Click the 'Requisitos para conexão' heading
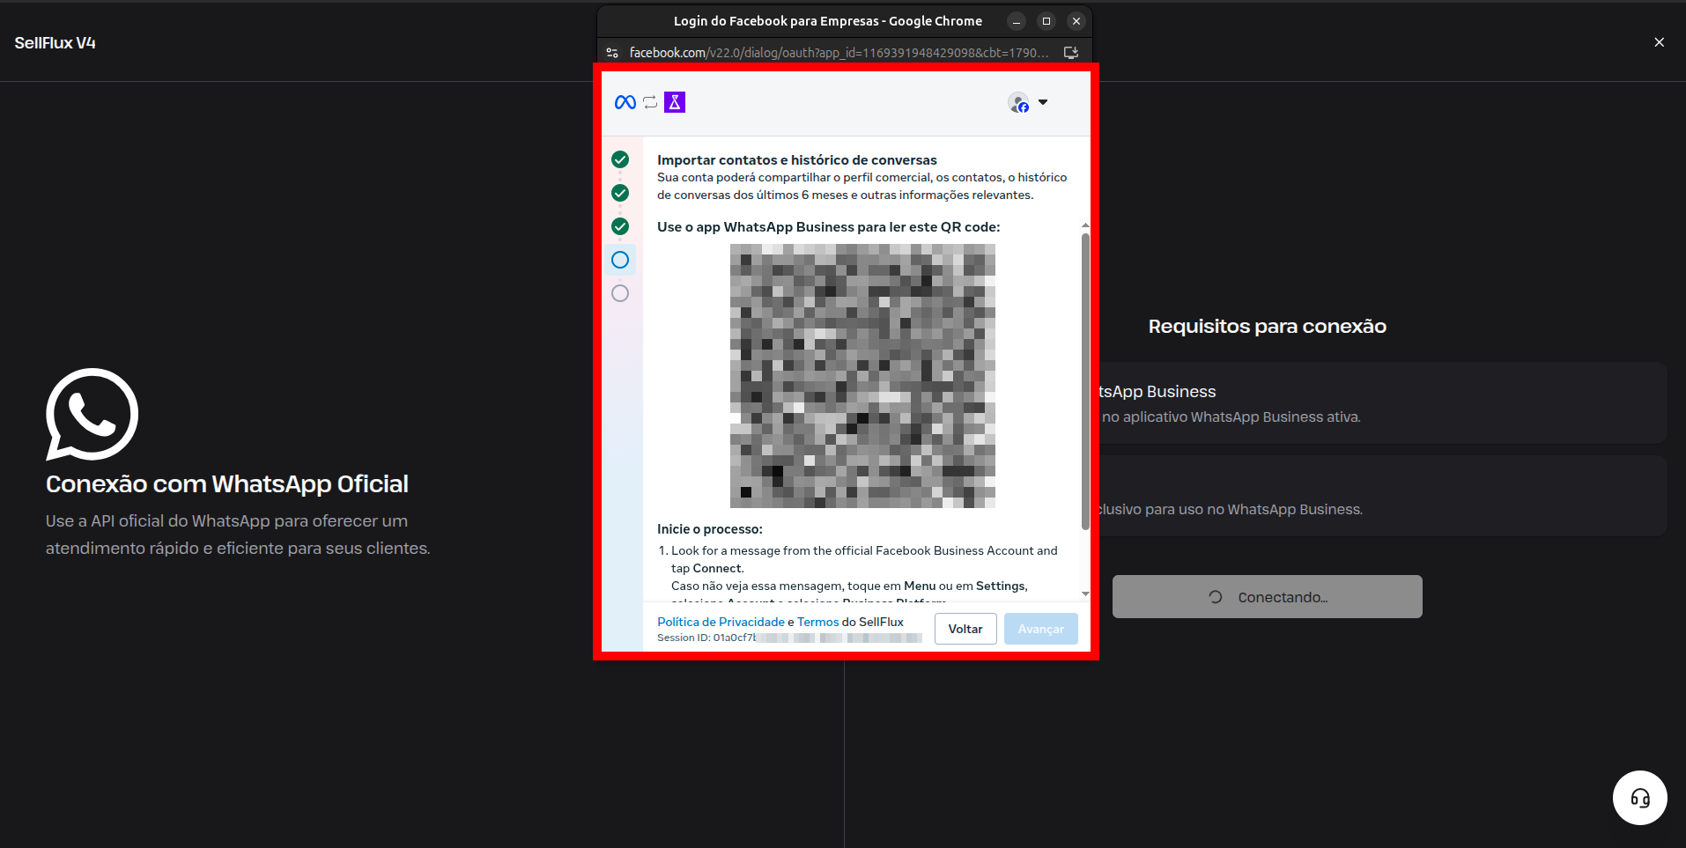Image resolution: width=1686 pixels, height=848 pixels. tap(1268, 327)
